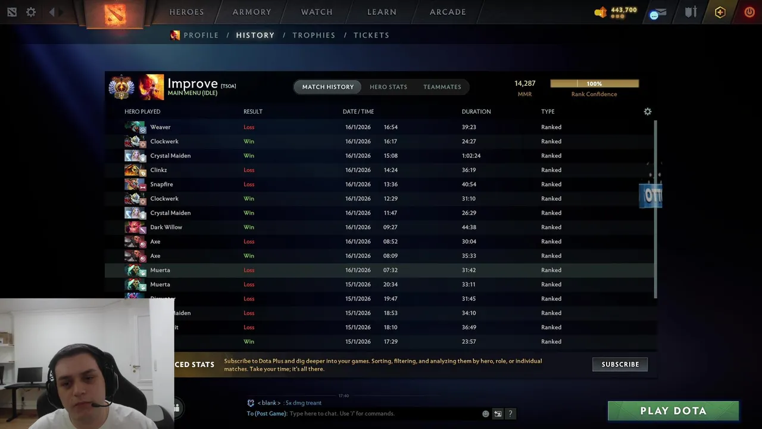The width and height of the screenshot is (762, 429).
Task: Switch to the TROPHIES tab
Action: coord(314,35)
